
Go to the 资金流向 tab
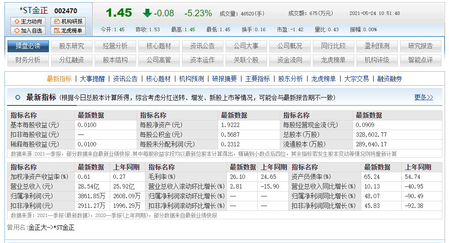[290, 60]
